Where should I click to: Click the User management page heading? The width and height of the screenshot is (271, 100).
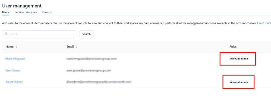(x=22, y=6)
